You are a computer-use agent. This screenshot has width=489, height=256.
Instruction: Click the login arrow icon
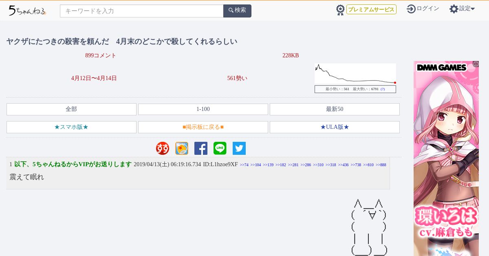411,9
